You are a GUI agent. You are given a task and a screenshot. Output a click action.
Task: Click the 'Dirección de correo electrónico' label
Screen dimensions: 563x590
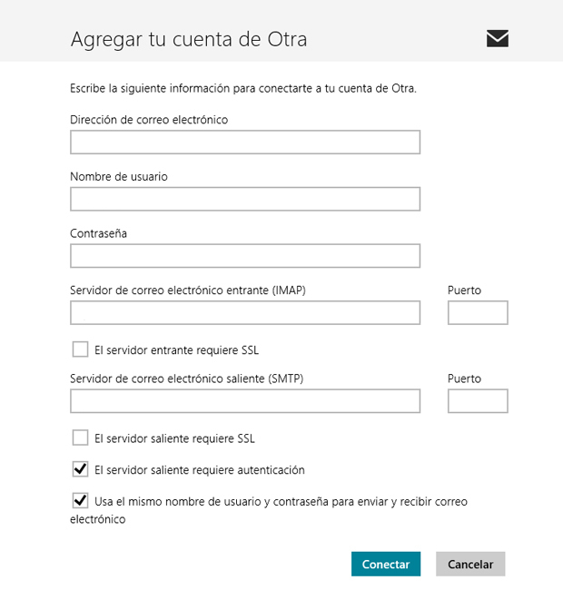149,120
